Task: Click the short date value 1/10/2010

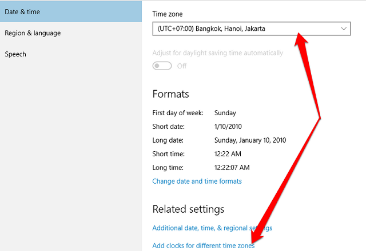Action: [x=229, y=127]
